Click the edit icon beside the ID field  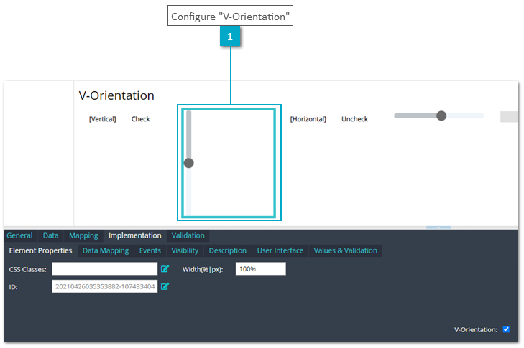tap(165, 286)
